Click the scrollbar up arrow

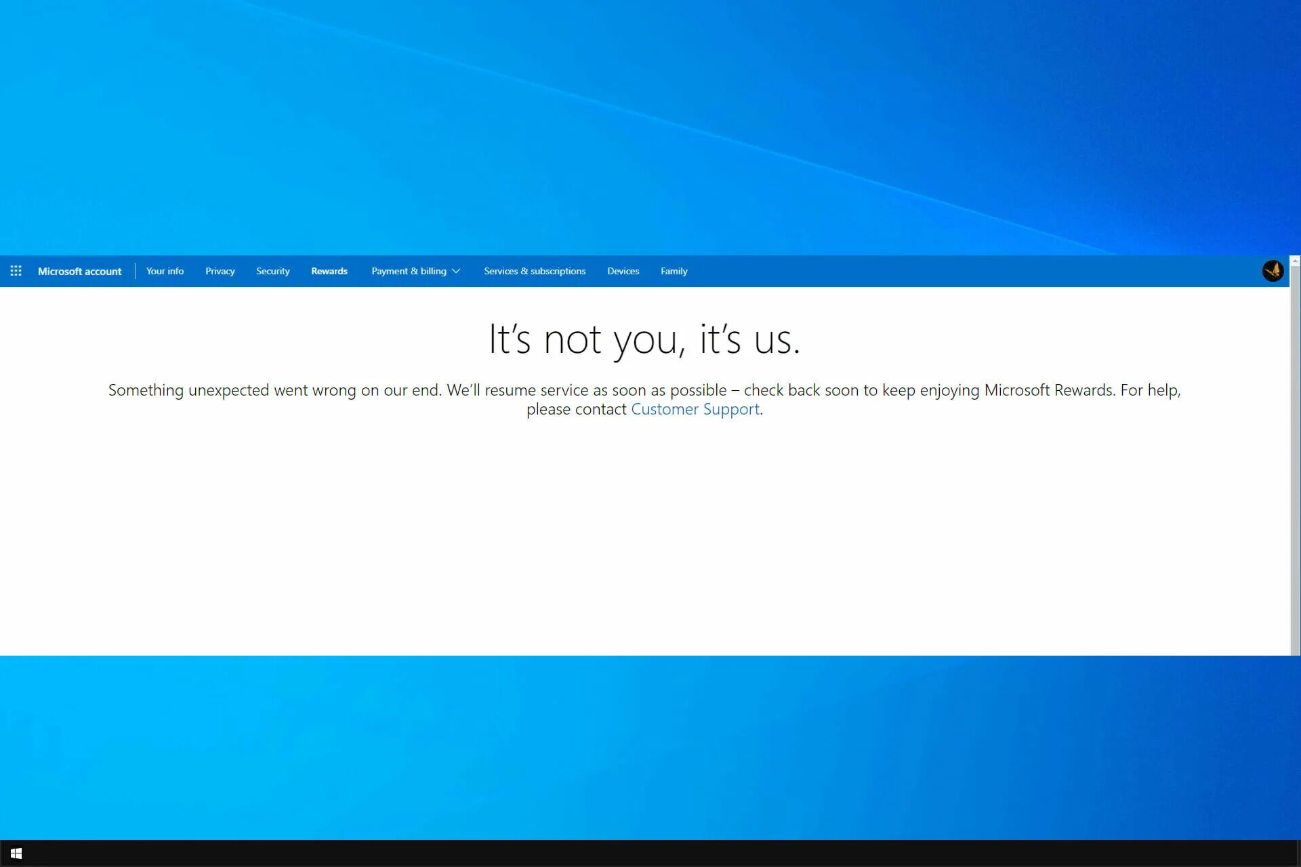[1295, 261]
